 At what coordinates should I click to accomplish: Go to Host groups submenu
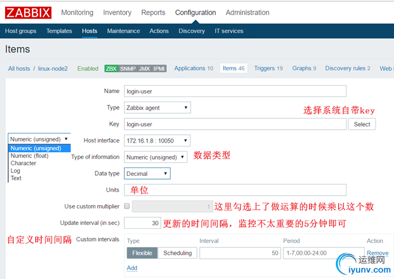(x=21, y=31)
